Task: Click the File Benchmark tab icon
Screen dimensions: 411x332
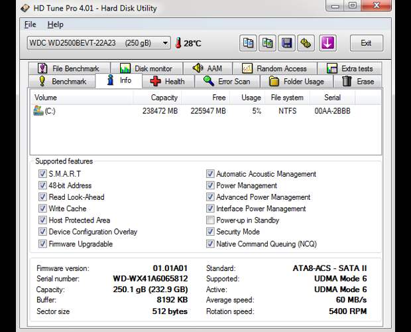Action: click(x=42, y=68)
